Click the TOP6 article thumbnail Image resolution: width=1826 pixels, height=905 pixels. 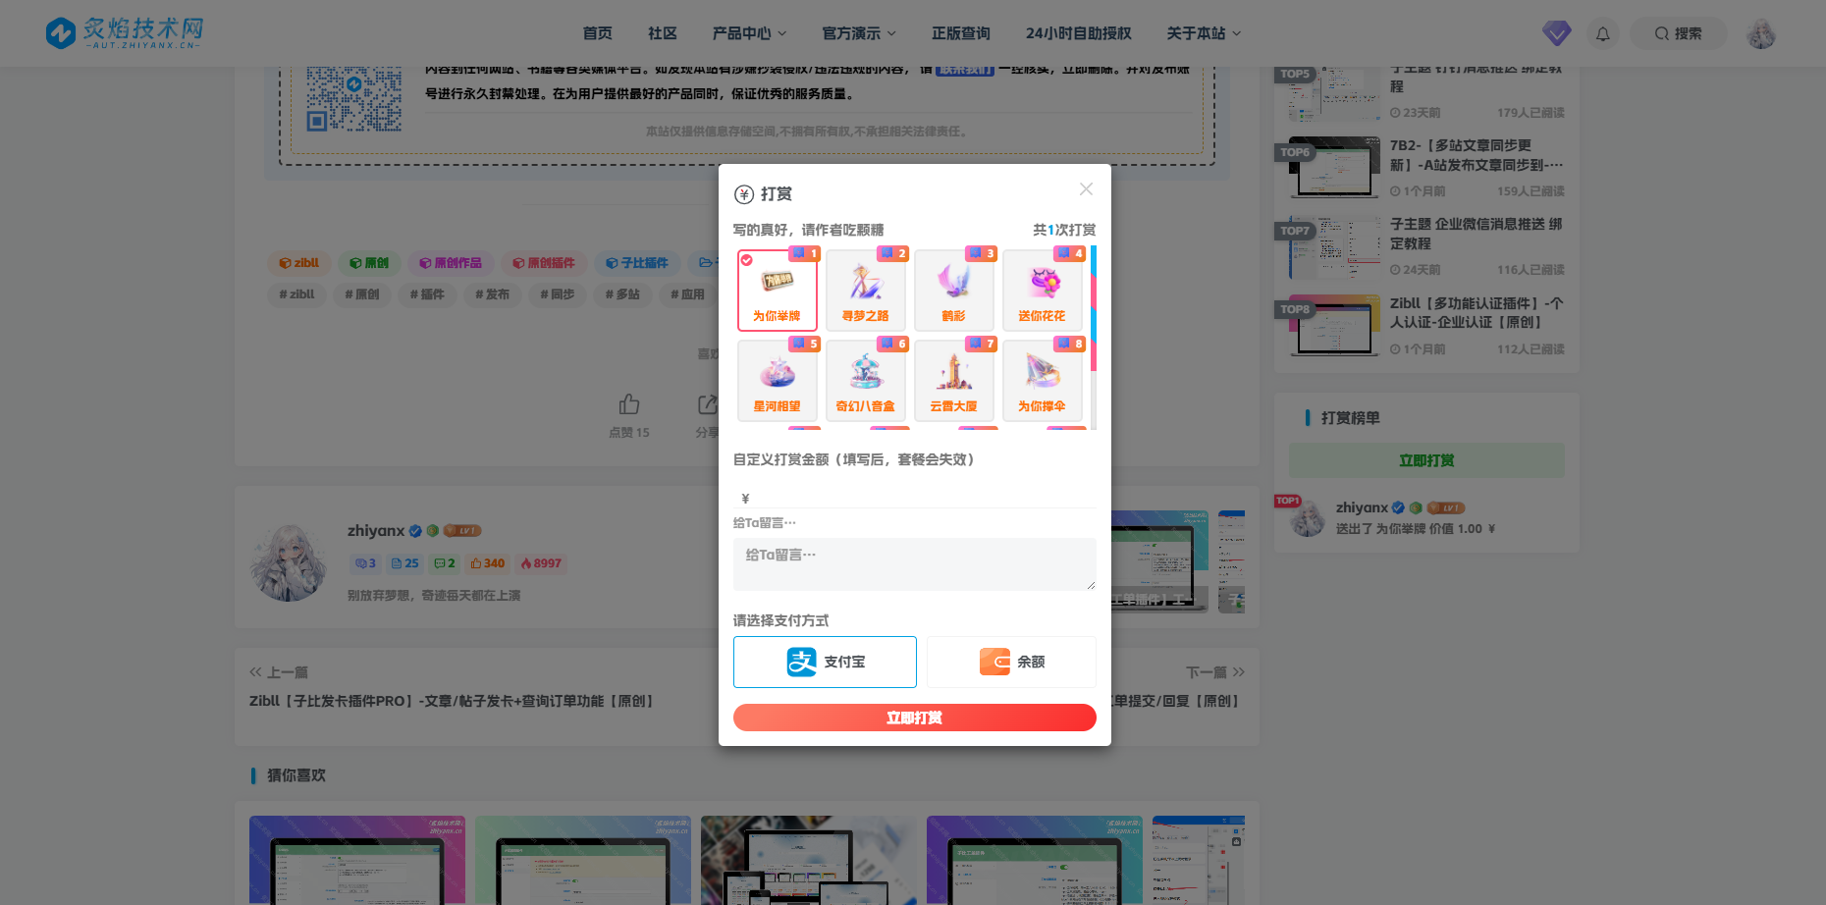(x=1335, y=167)
